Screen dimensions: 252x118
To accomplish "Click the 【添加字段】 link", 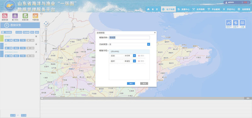I will pos(115,51).
